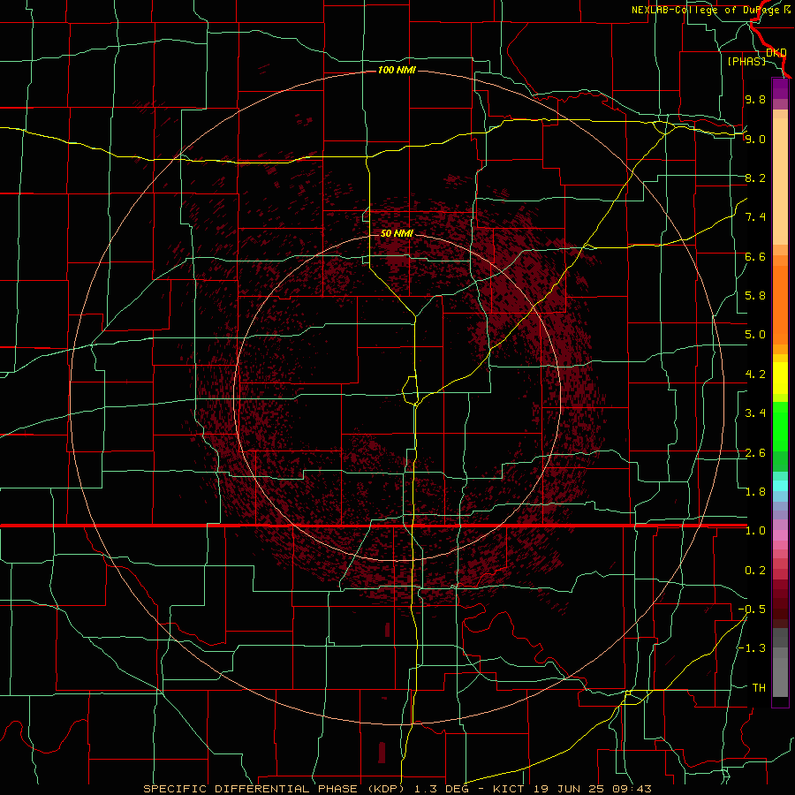This screenshot has width=795, height=795.
Task: Click the bright green color bar segment
Action: pos(780,427)
